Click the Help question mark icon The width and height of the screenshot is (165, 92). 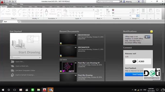(x=143, y=2)
